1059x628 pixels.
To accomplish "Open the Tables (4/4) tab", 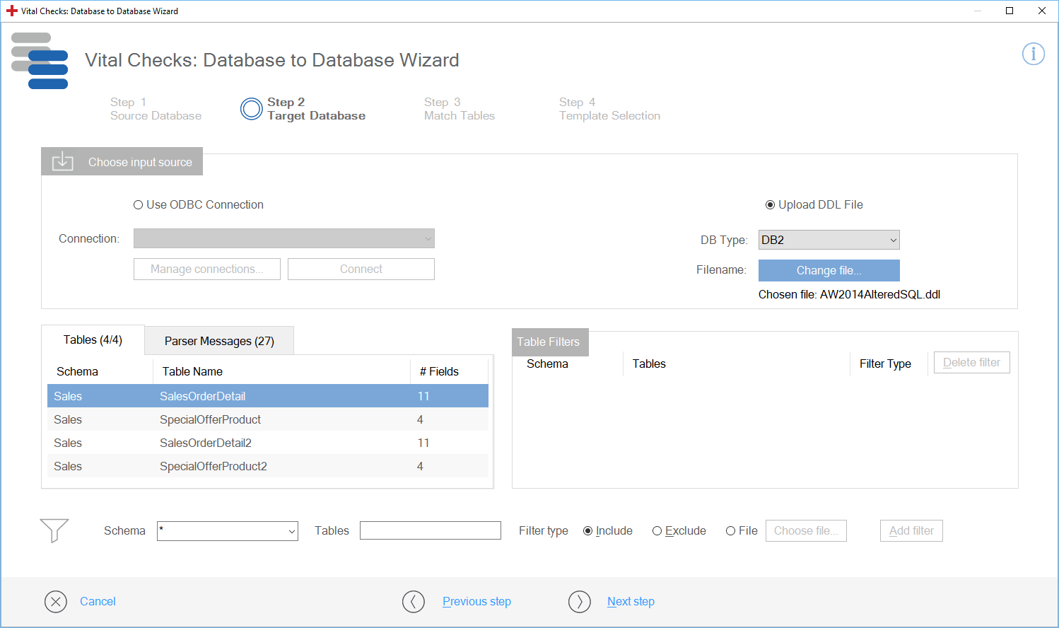I will 93,340.
